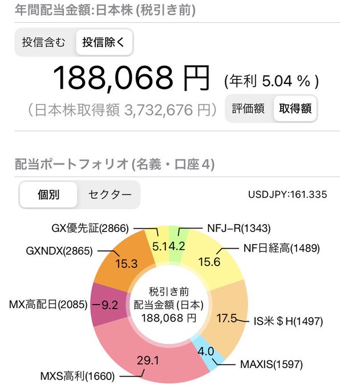The image size is (340, 388).
Task: Open the 個別 portfolio tab
Action: click(x=48, y=195)
